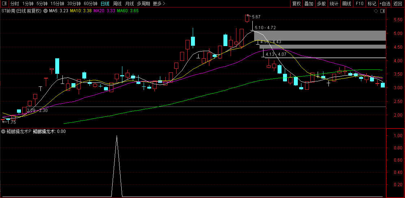Viewport: 405px width, 198px height.
Task: Click the 复权 adjustment button
Action: 296,4
